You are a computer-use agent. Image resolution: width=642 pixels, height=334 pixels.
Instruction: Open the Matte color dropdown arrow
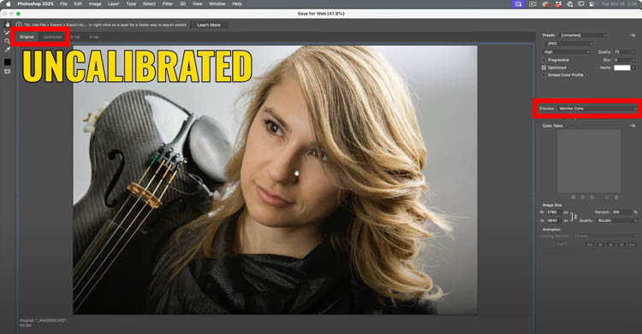633,67
